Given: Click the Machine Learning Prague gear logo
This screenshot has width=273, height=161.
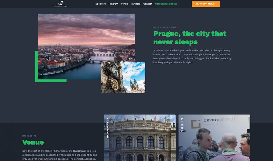Looking at the screenshot, I should coord(61,4).
